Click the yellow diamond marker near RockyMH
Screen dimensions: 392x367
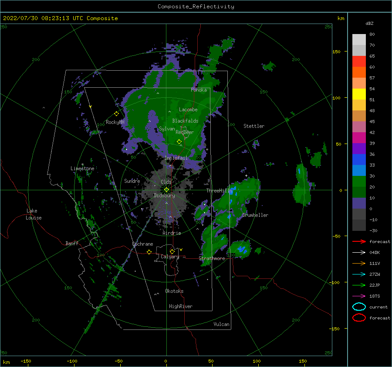[x=116, y=114]
